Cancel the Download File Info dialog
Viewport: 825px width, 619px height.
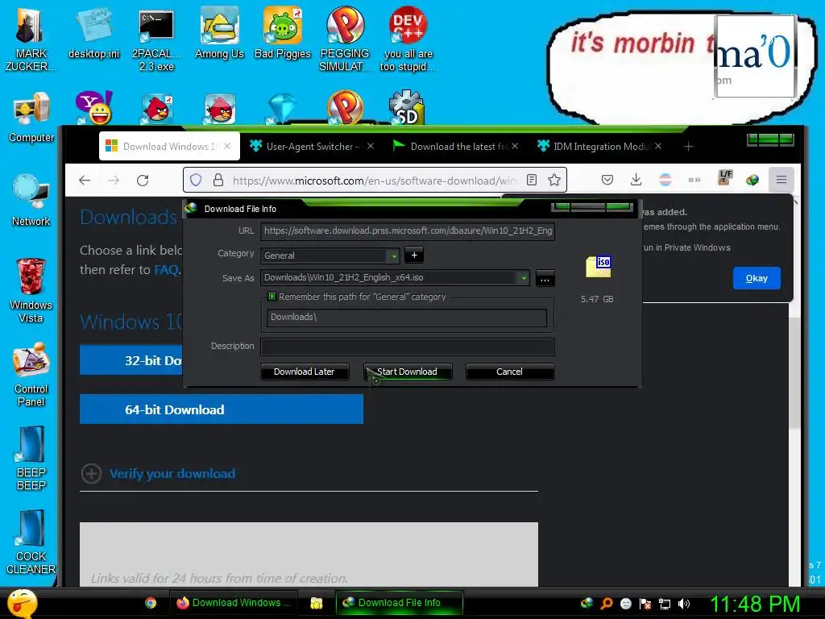coord(509,372)
